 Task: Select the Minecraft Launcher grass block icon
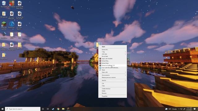[x=4, y=25]
